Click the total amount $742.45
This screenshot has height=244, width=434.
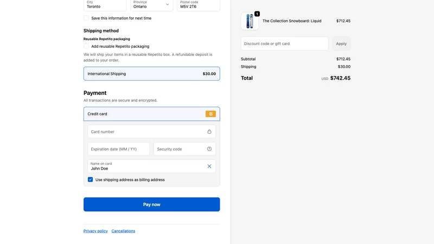(x=340, y=78)
